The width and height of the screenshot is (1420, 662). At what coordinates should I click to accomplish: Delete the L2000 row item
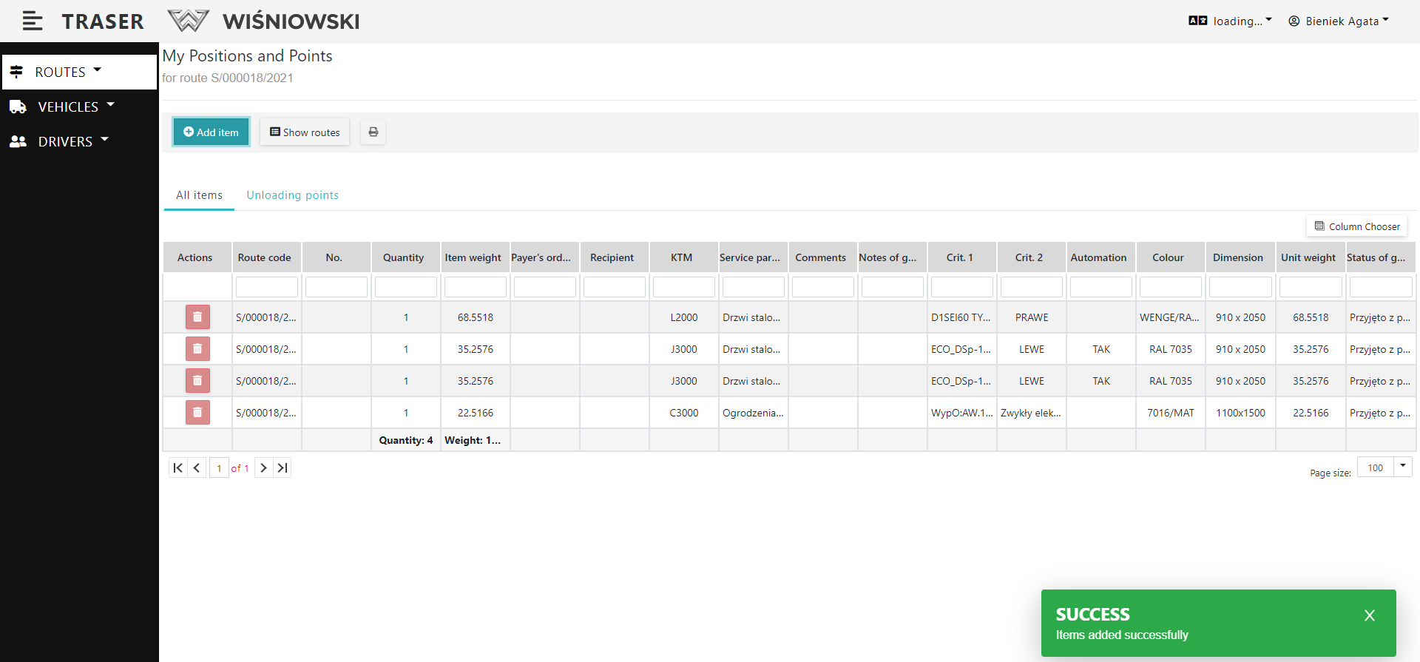(x=197, y=317)
